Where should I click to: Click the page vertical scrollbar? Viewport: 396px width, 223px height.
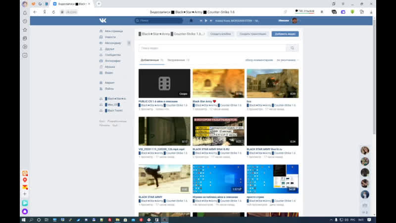(374, 76)
